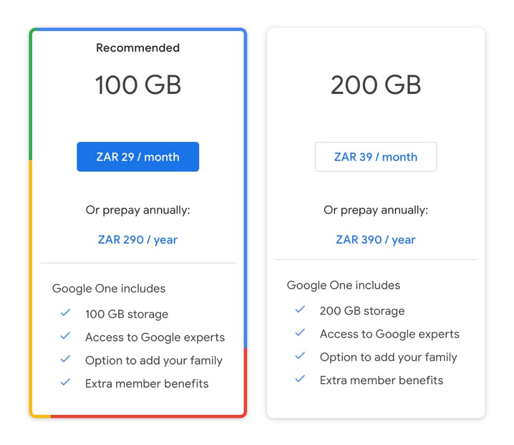Click the checkmark beside 100 GB storage

click(x=65, y=313)
